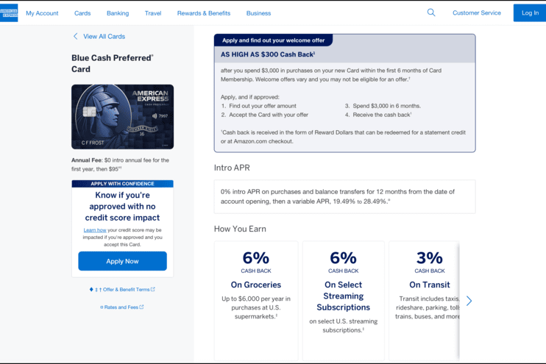Open the search magnifier icon
The image size is (546, 364).
point(431,13)
